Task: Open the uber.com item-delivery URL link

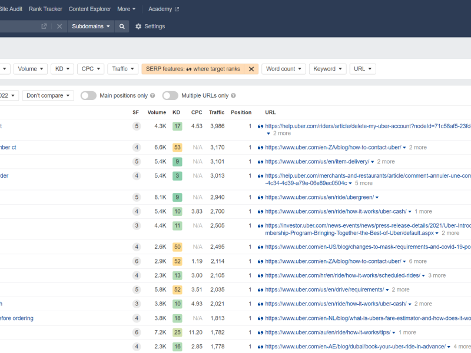Action: click(317, 161)
